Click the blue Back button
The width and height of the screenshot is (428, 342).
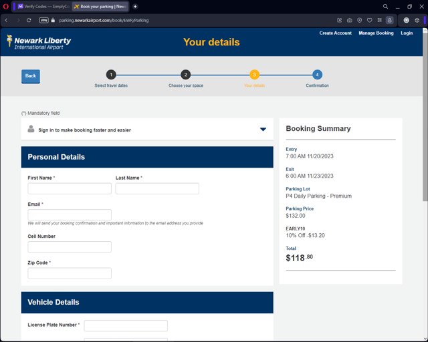(x=31, y=76)
